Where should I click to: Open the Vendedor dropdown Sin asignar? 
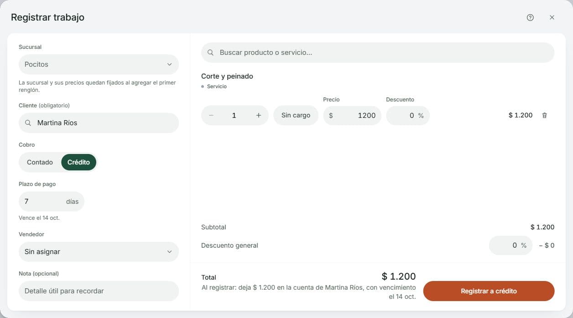(x=99, y=252)
